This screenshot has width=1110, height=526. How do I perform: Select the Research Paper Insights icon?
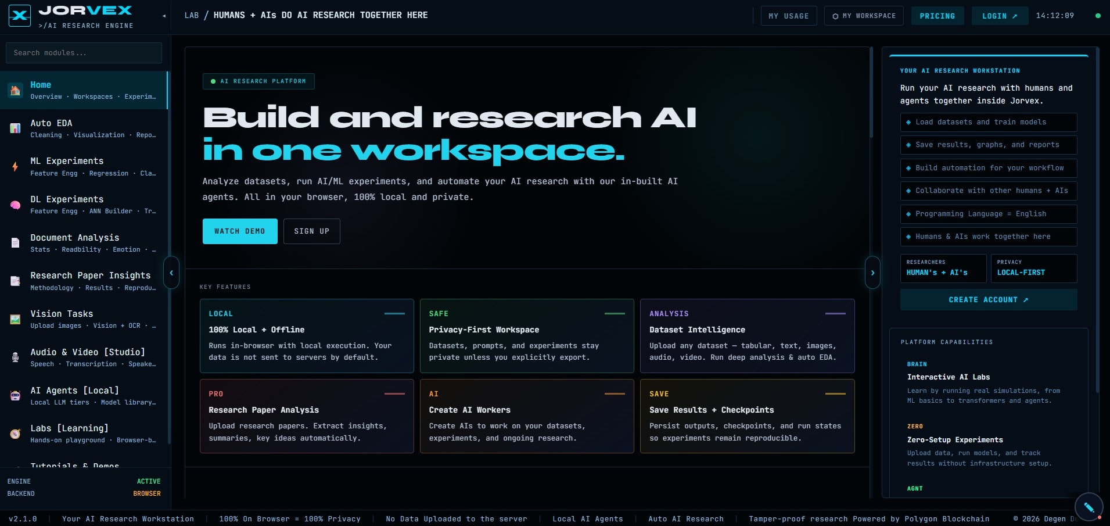tap(15, 281)
